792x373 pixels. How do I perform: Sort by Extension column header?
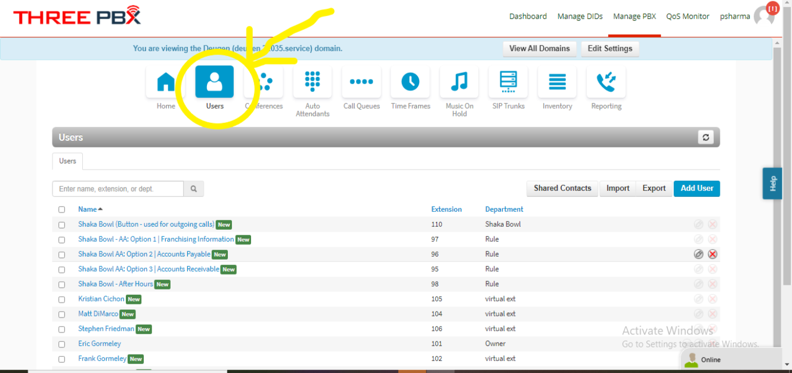[446, 209]
